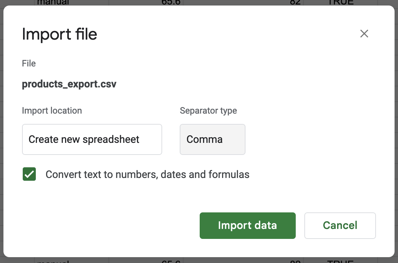Click the Import location label

52,111
